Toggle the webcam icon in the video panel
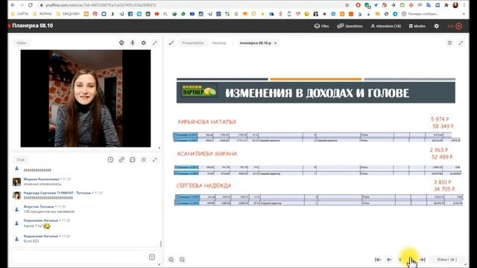Image resolution: width=477 pixels, height=268 pixels. (x=121, y=43)
